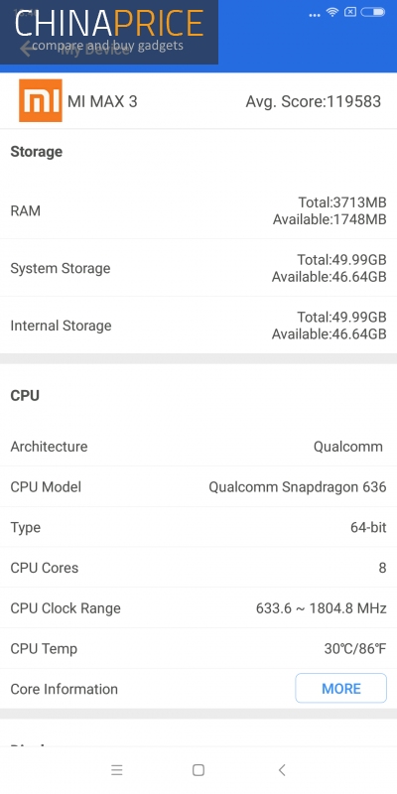Viewport: 397px width, 794px height.
Task: Tap the back arrow beside My Device
Action: coord(26,49)
